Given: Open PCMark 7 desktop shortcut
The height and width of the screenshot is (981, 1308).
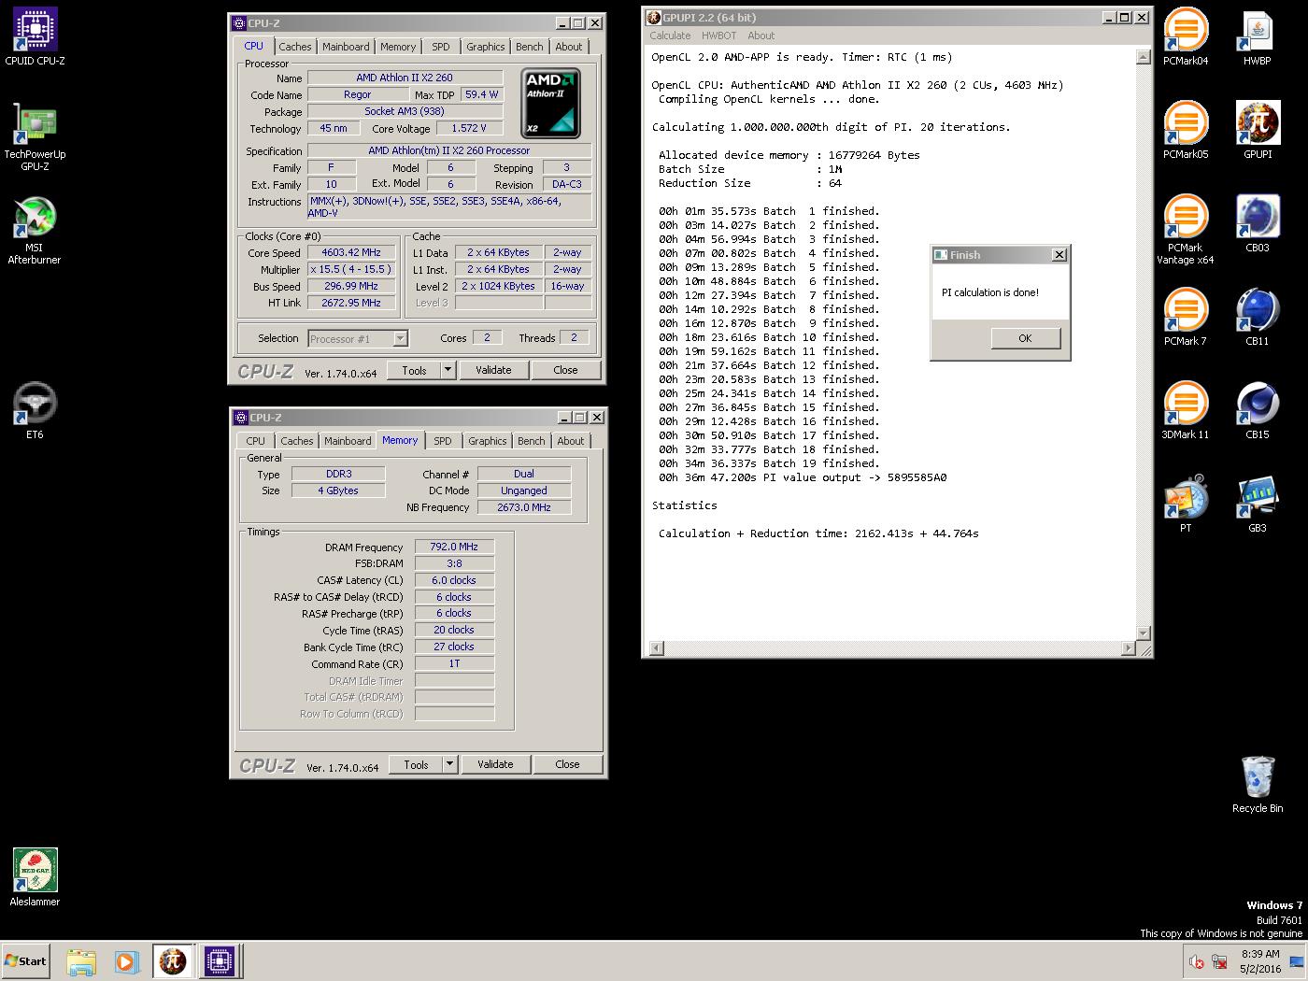Looking at the screenshot, I should (1186, 318).
